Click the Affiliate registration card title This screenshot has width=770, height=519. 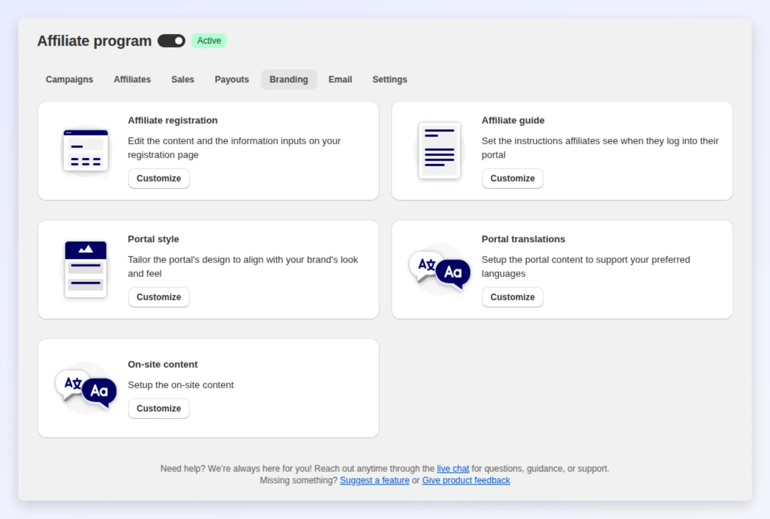[173, 121]
